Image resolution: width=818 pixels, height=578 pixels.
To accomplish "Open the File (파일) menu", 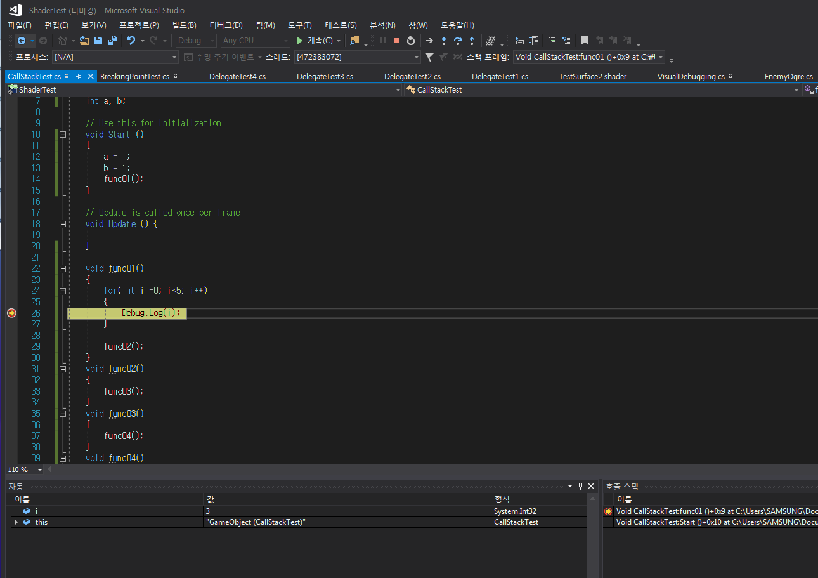I will 20,25.
